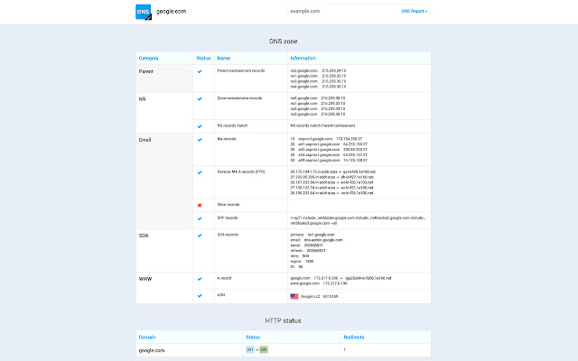578x361 pixels.
Task: Click the HTTP status section heading
Action: pos(283,321)
